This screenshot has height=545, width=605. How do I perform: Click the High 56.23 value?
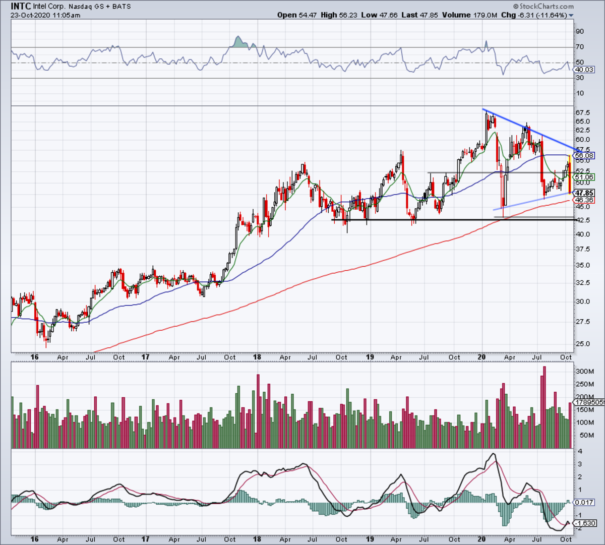pyautogui.click(x=339, y=15)
